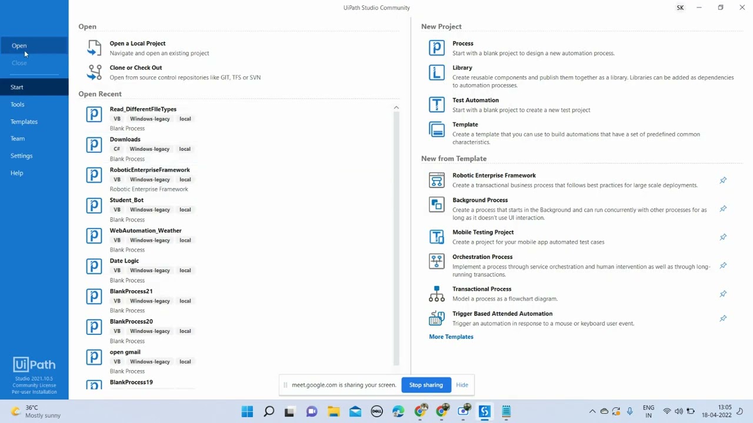Pin the Trigger Based Attended Automation template
This screenshot has width=753, height=423.
(723, 318)
